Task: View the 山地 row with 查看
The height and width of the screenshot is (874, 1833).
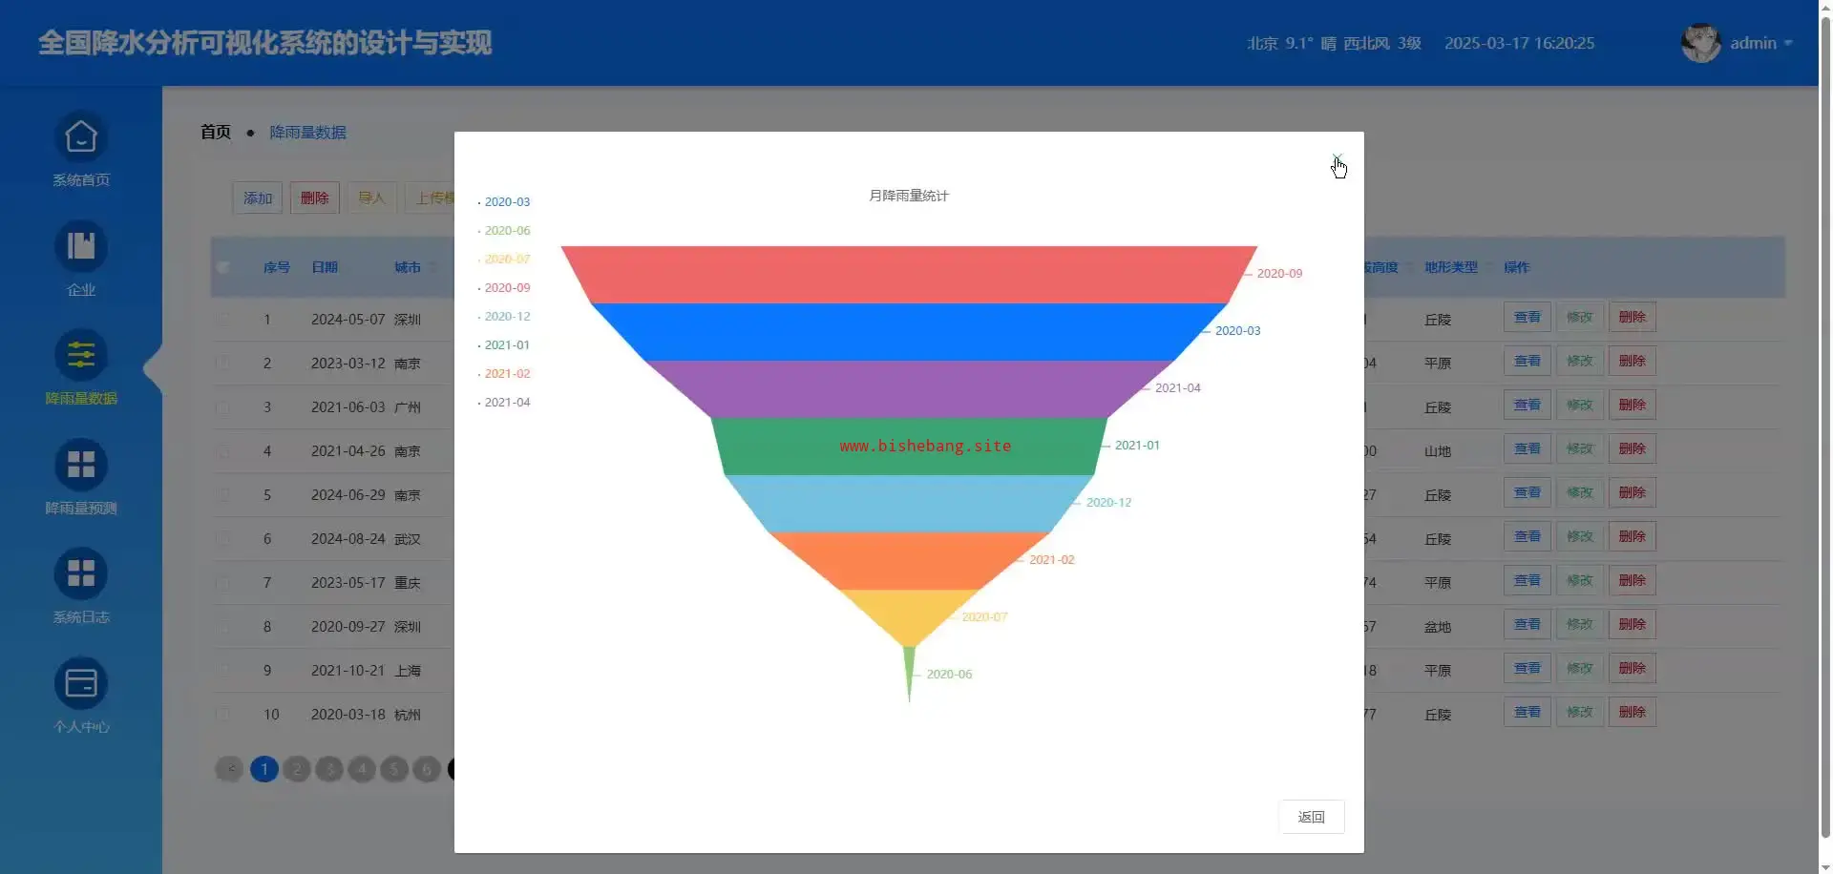Action: point(1527,449)
